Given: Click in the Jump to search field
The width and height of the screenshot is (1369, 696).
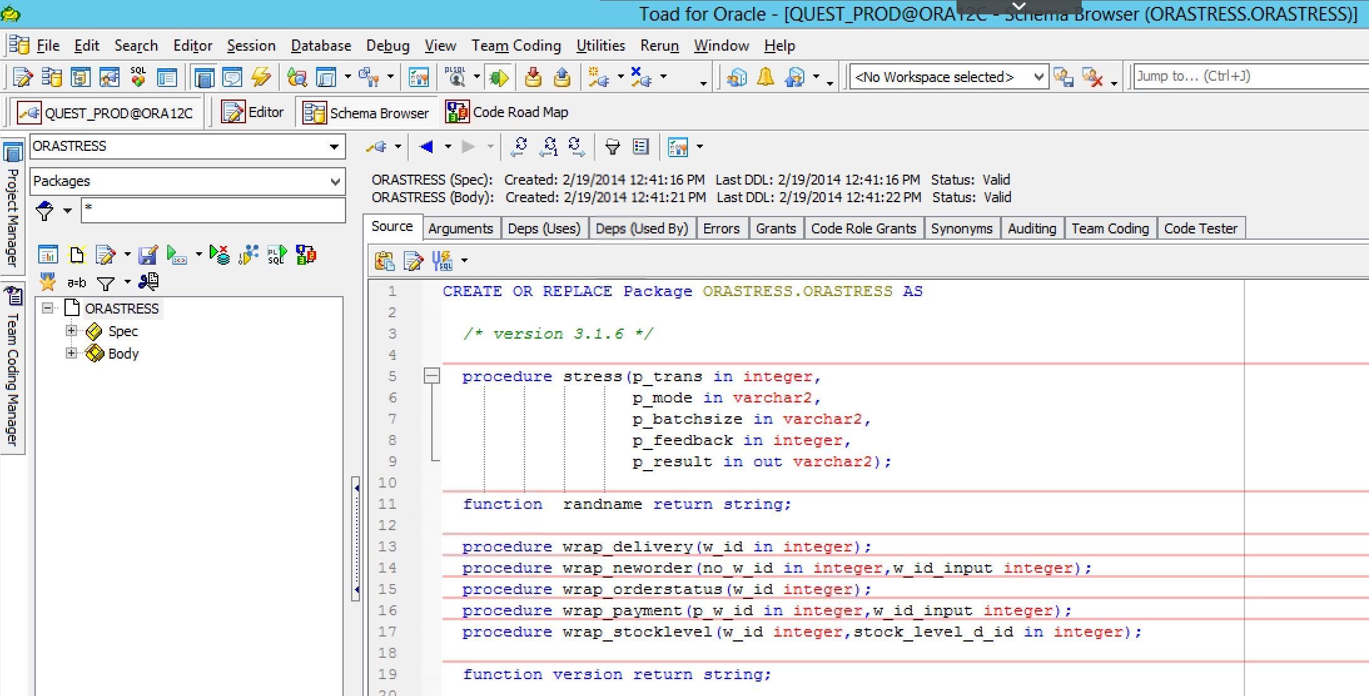Looking at the screenshot, I should pos(1251,76).
